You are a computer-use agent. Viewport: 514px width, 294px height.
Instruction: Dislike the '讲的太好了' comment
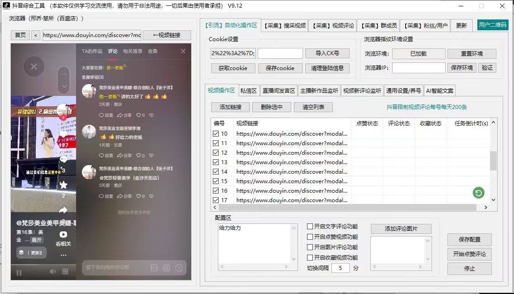[151, 115]
